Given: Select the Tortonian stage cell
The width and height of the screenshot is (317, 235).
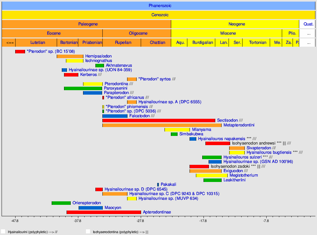Looking at the screenshot, I should [x=258, y=43].
